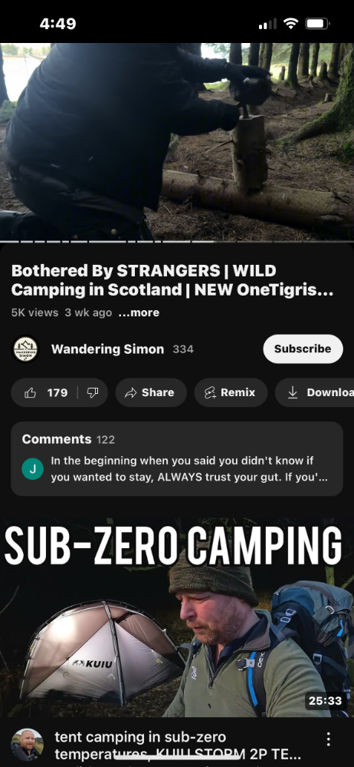Tap the thumbs down dislike icon
Viewport: 354px width, 767px height.
[93, 393]
